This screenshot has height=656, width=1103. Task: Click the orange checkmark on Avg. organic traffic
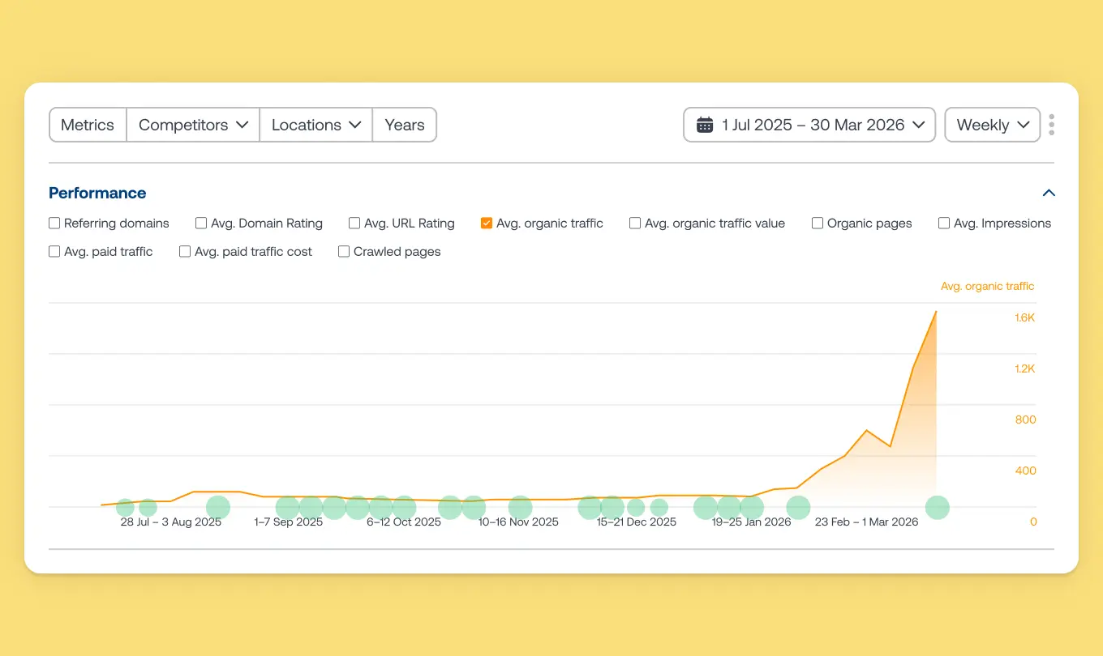(x=487, y=222)
